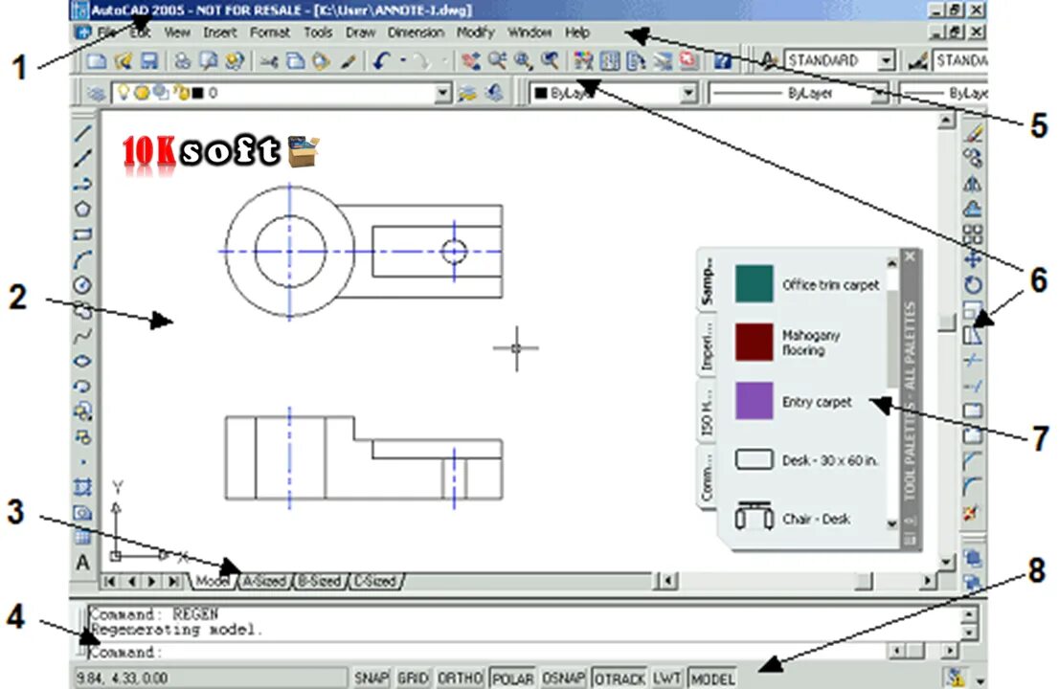
Task: Select the Line tool in Draw toolbar
Action: pos(82,133)
